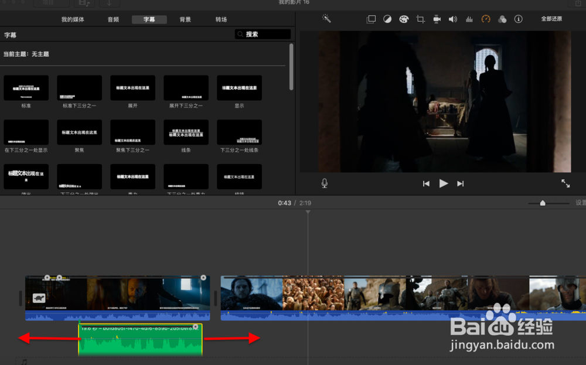Toggle fullscreen preview with the arrows icon

(x=565, y=183)
